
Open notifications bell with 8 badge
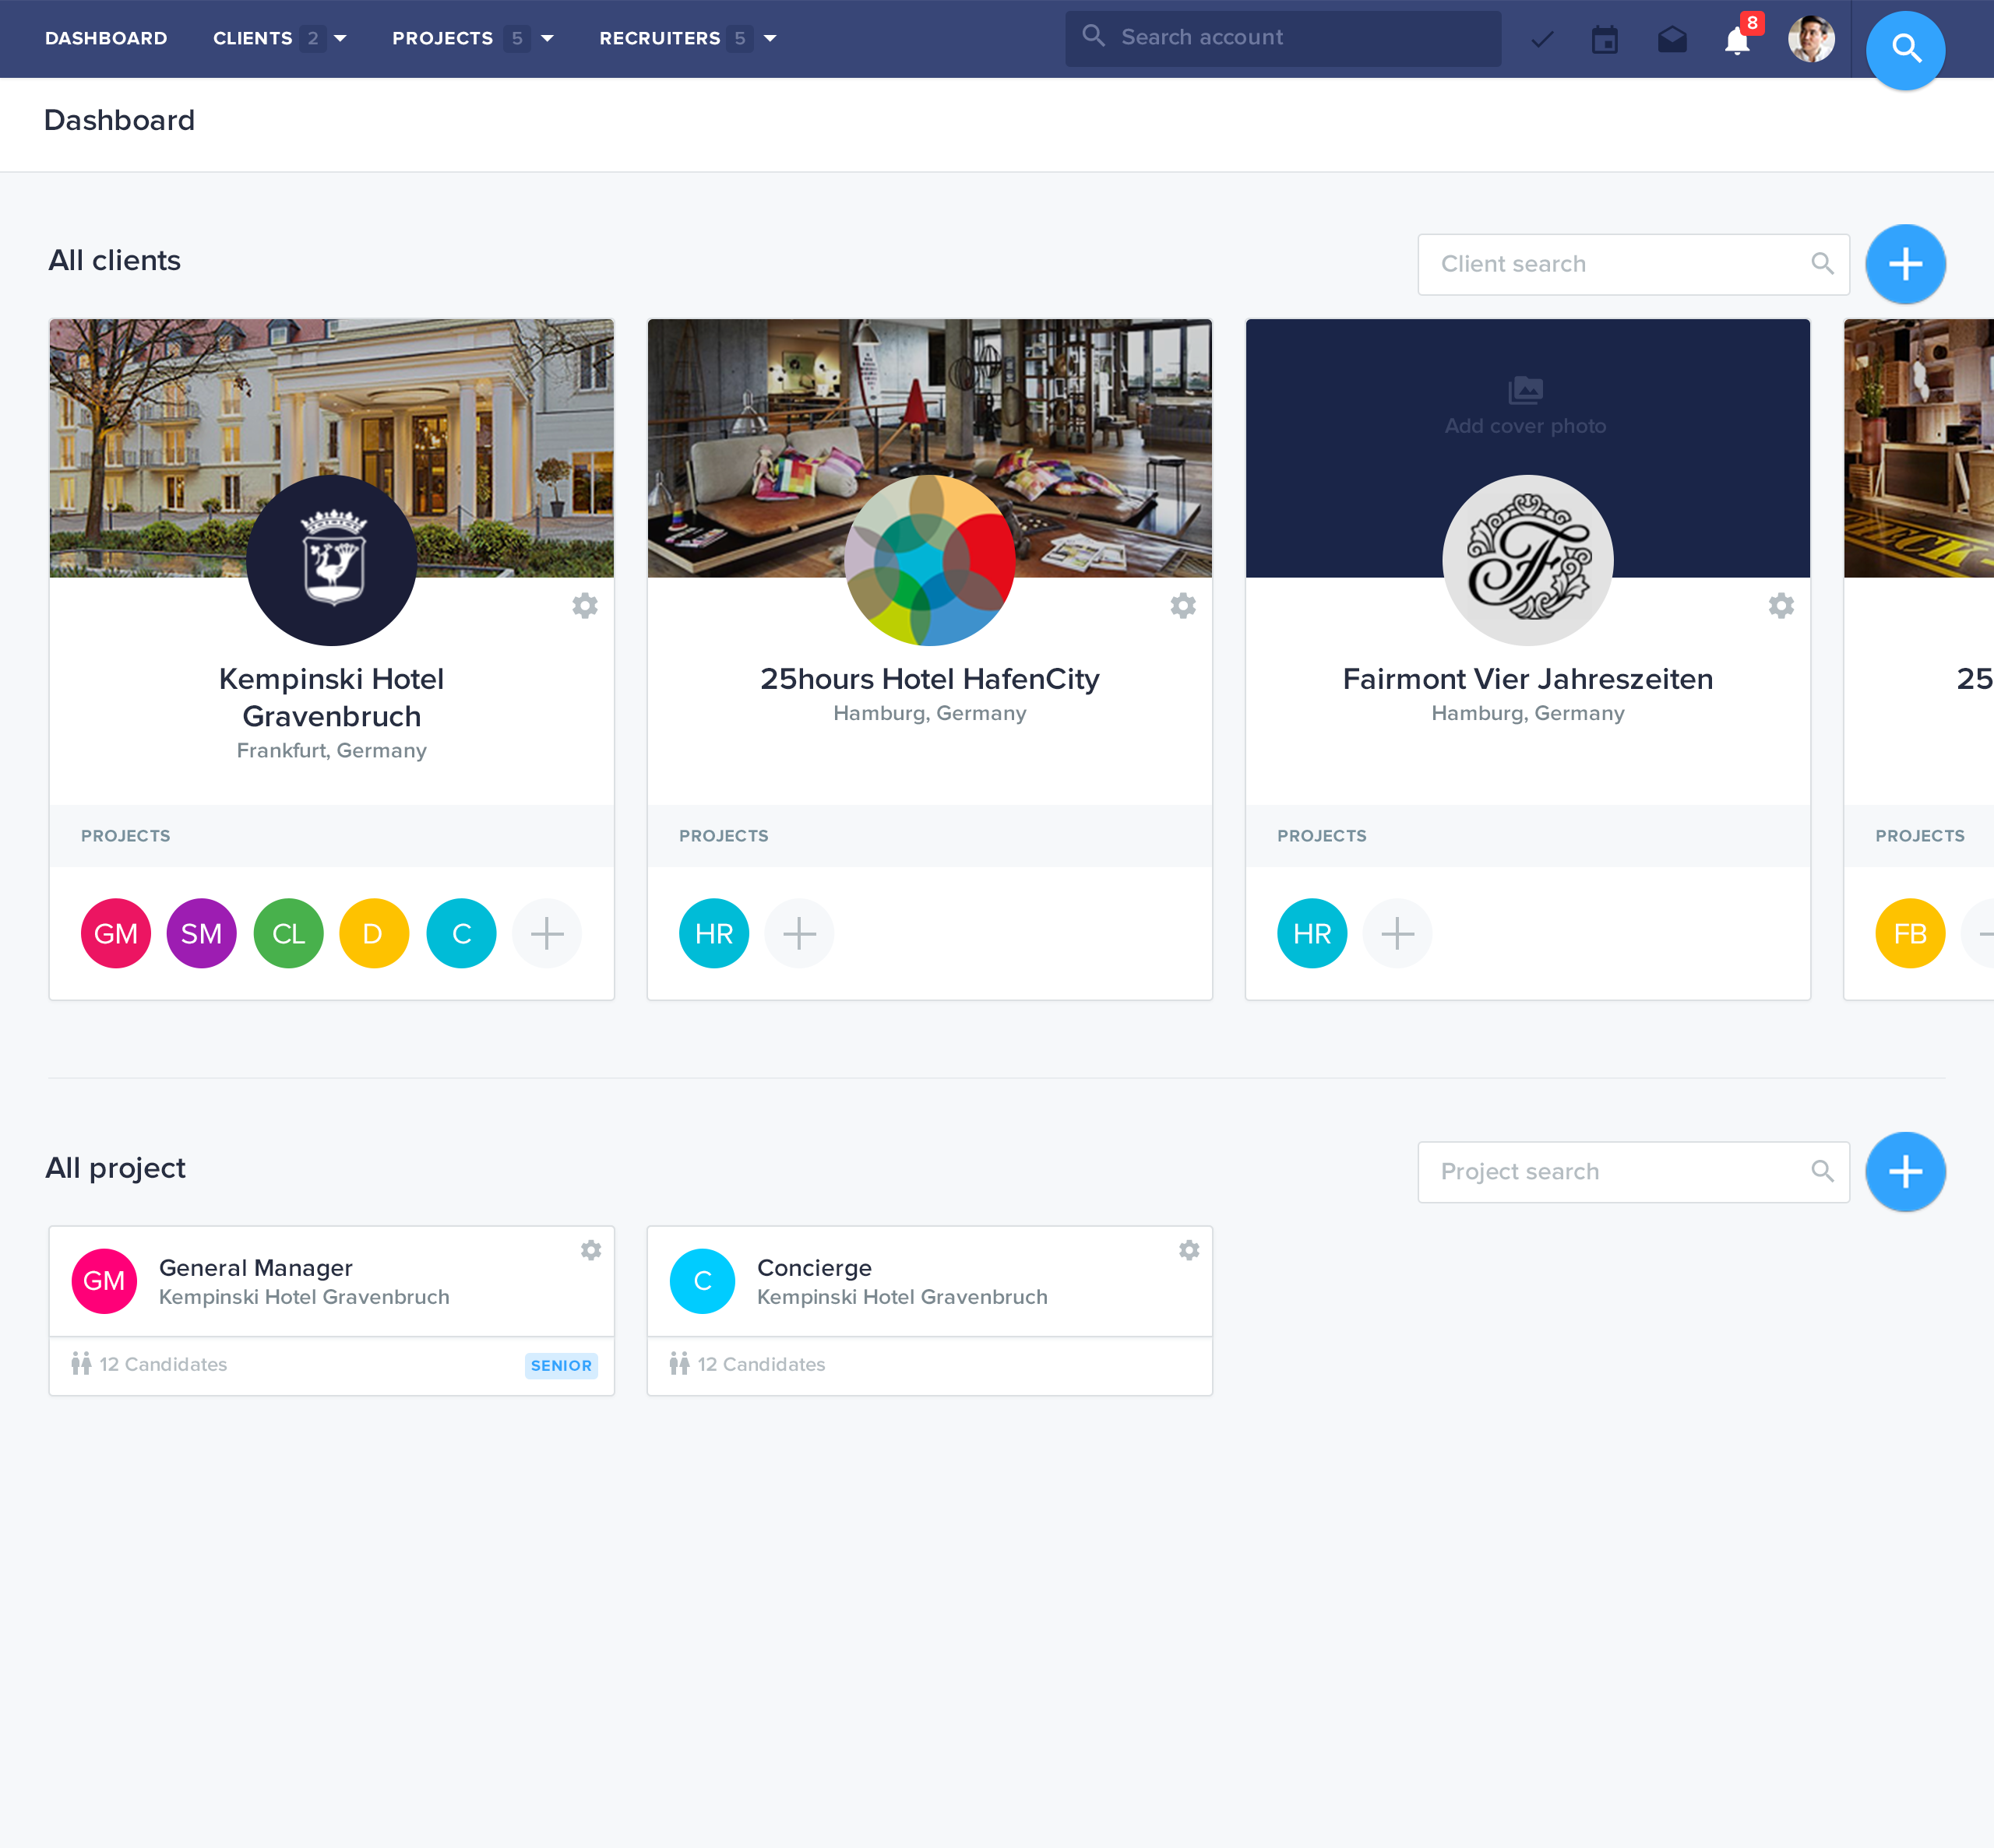pos(1738,39)
